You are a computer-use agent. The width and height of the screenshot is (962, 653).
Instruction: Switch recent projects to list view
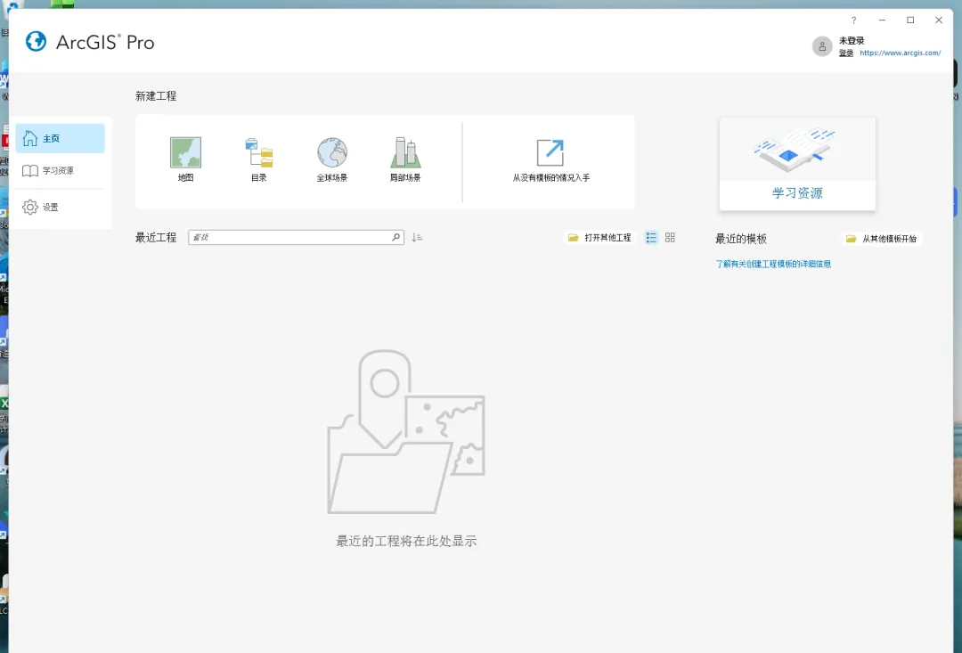pos(651,238)
